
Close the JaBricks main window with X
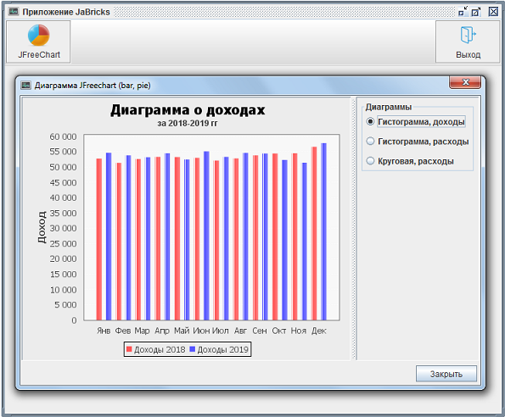point(493,12)
